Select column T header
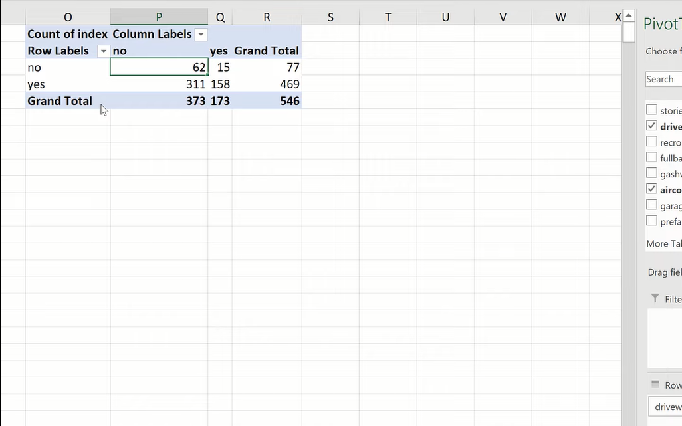This screenshot has width=682, height=426. pos(388,17)
